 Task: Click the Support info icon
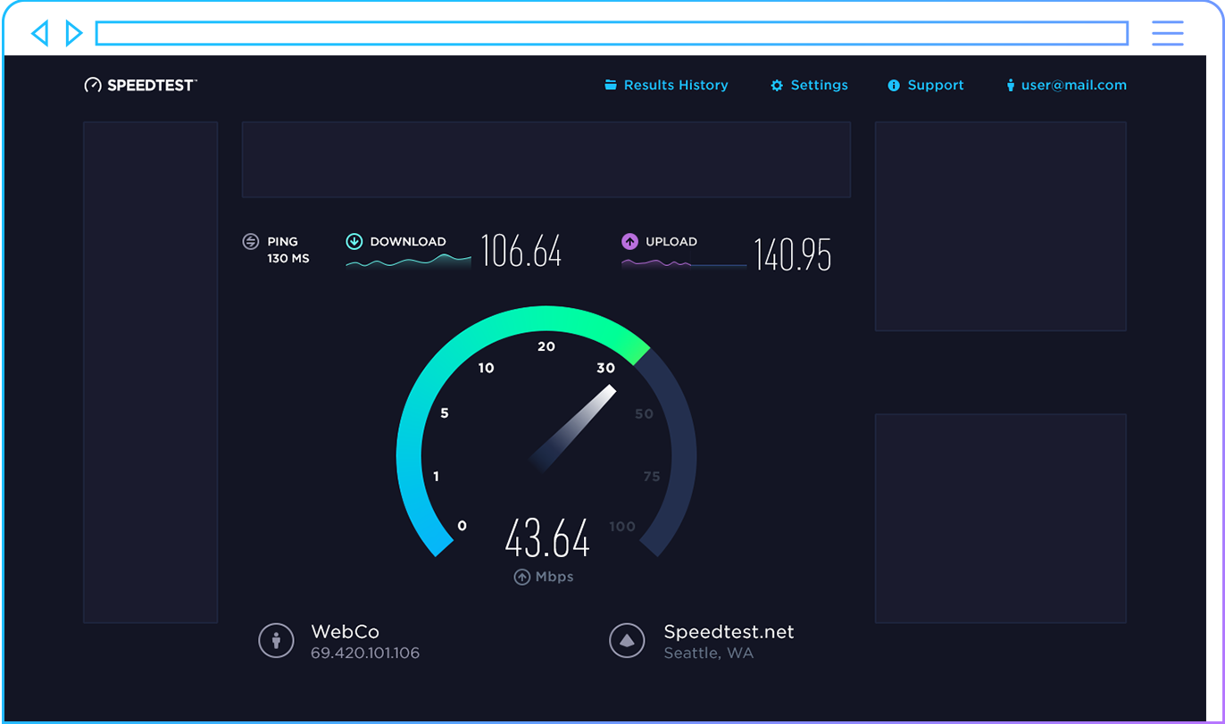(x=894, y=86)
